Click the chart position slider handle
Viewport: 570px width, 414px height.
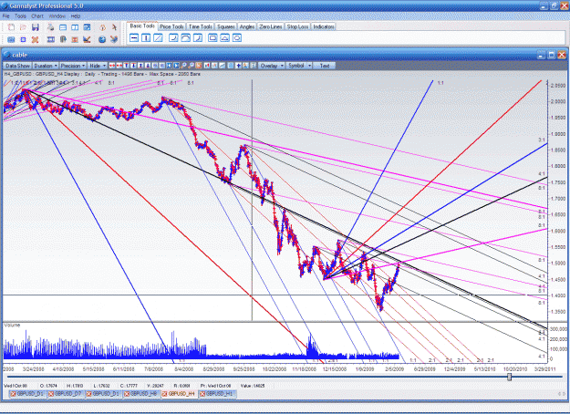(509, 377)
